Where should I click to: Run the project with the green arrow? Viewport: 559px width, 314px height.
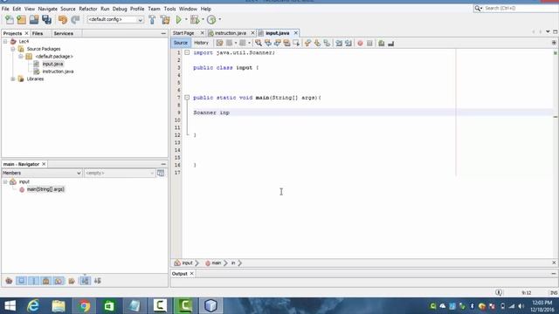click(178, 19)
